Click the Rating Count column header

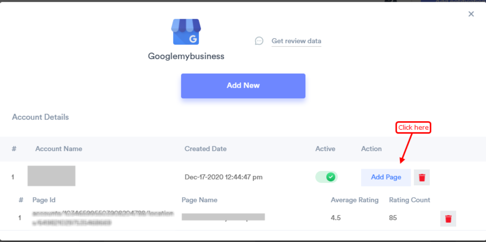410,200
